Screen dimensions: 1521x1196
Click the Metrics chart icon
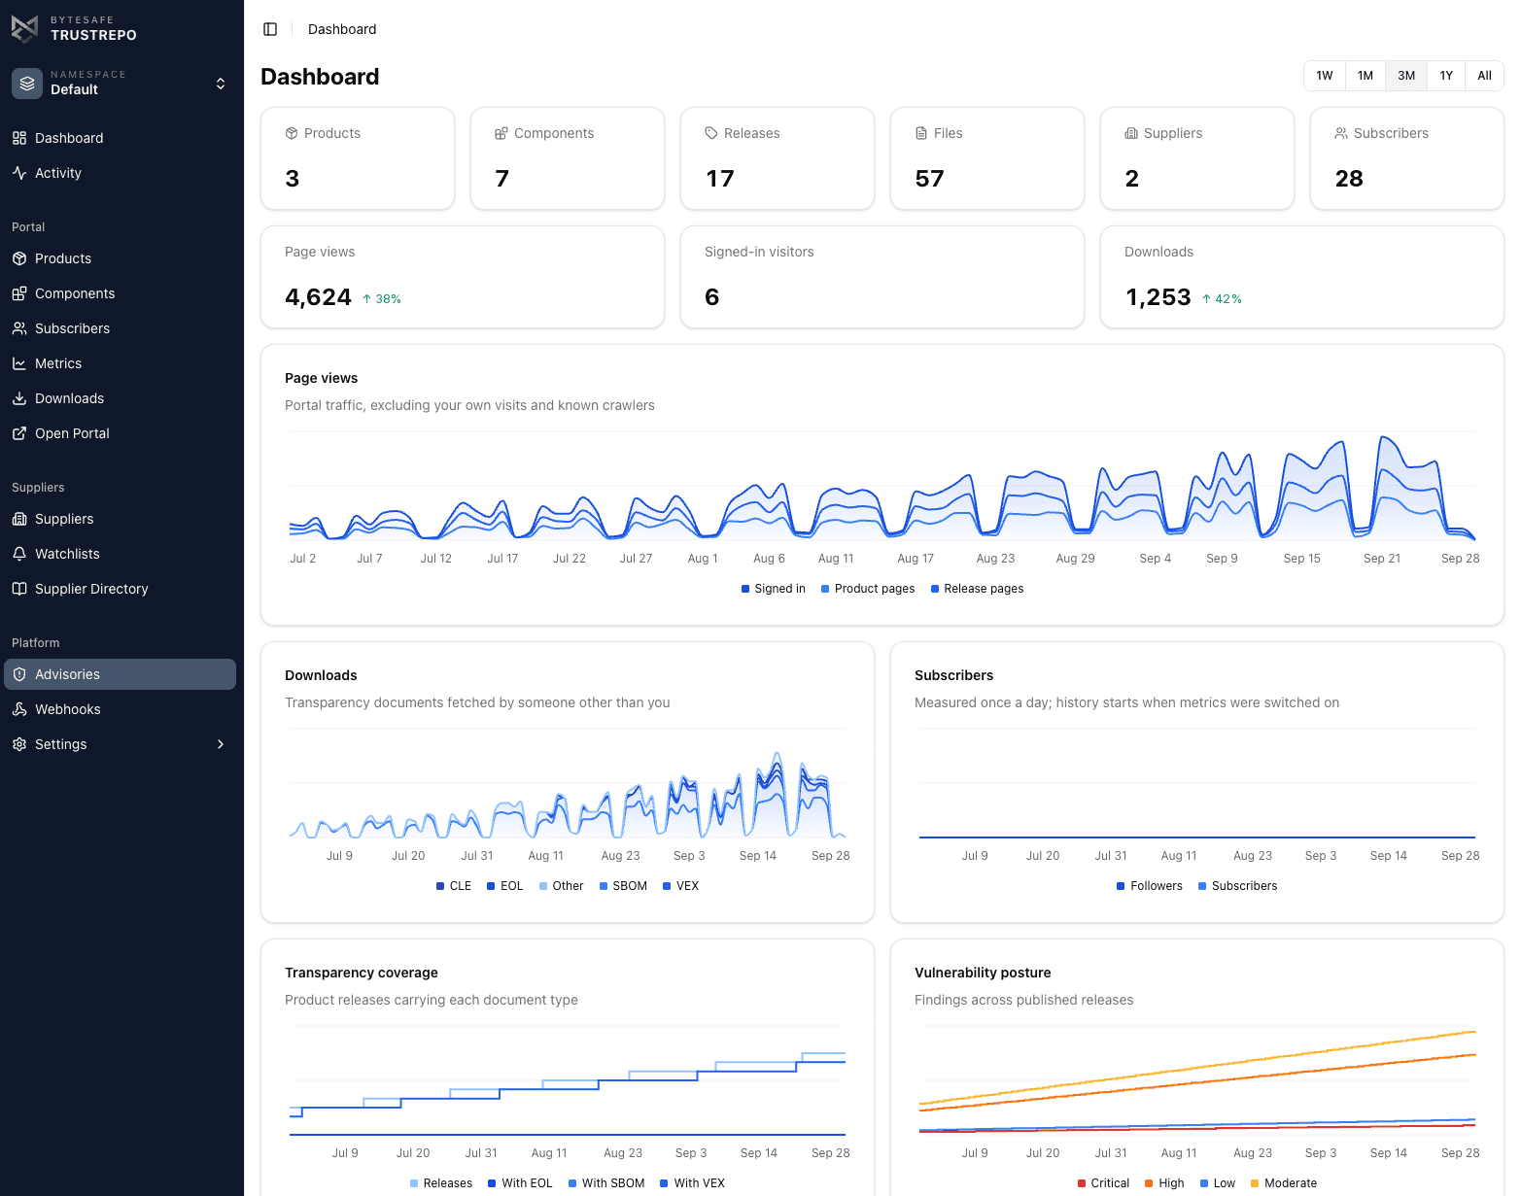(19, 363)
